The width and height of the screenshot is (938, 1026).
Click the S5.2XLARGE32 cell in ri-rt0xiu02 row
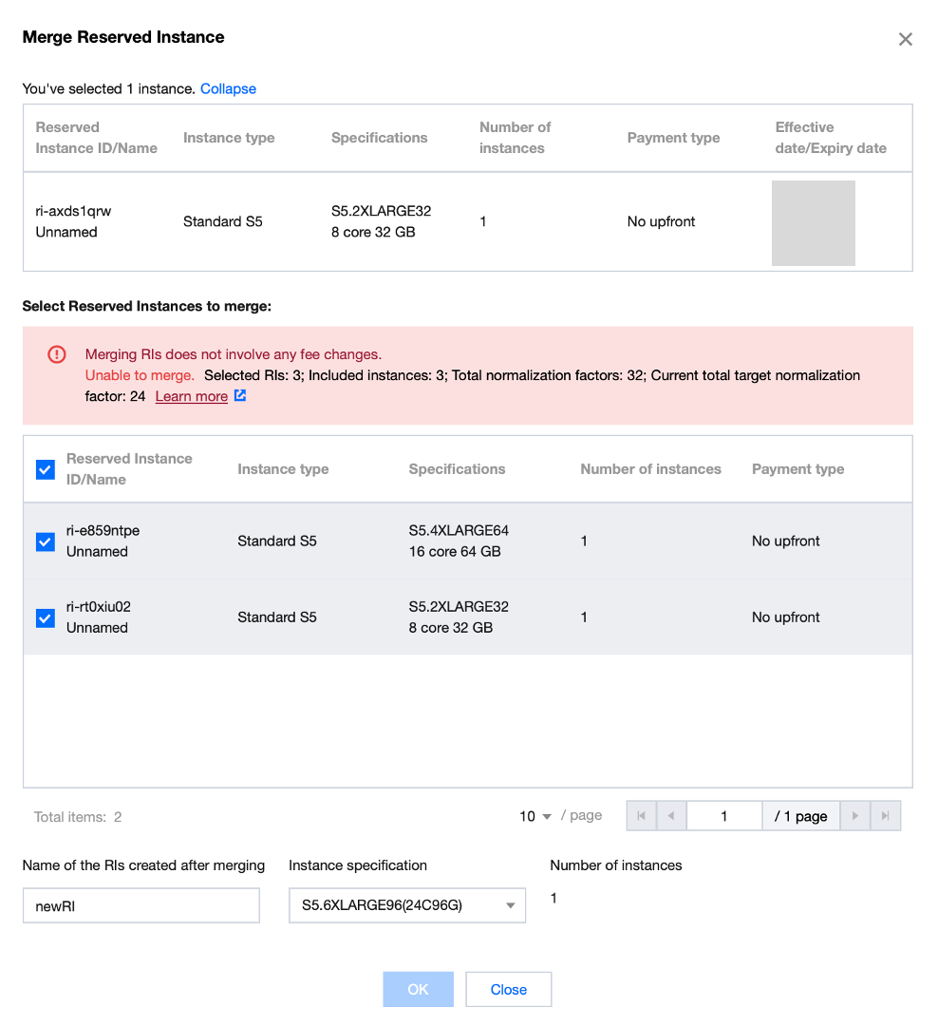(x=459, y=606)
